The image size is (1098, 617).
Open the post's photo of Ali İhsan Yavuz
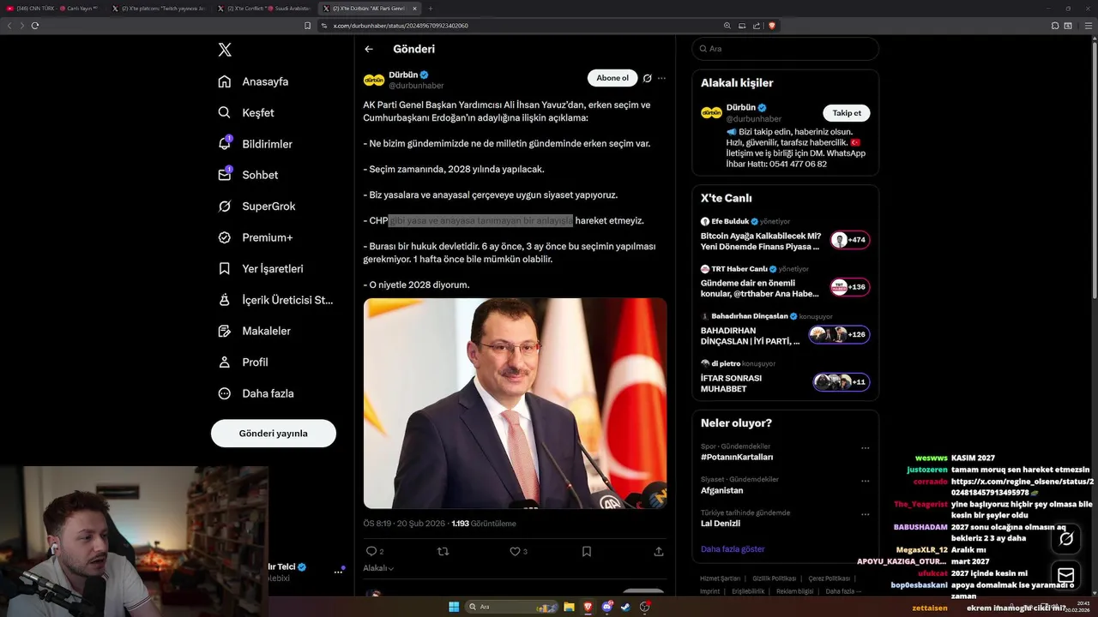coord(515,403)
